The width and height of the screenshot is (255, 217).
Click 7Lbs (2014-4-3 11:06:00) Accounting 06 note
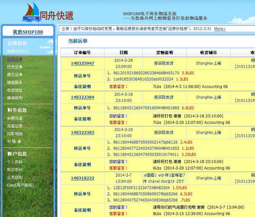190,86
